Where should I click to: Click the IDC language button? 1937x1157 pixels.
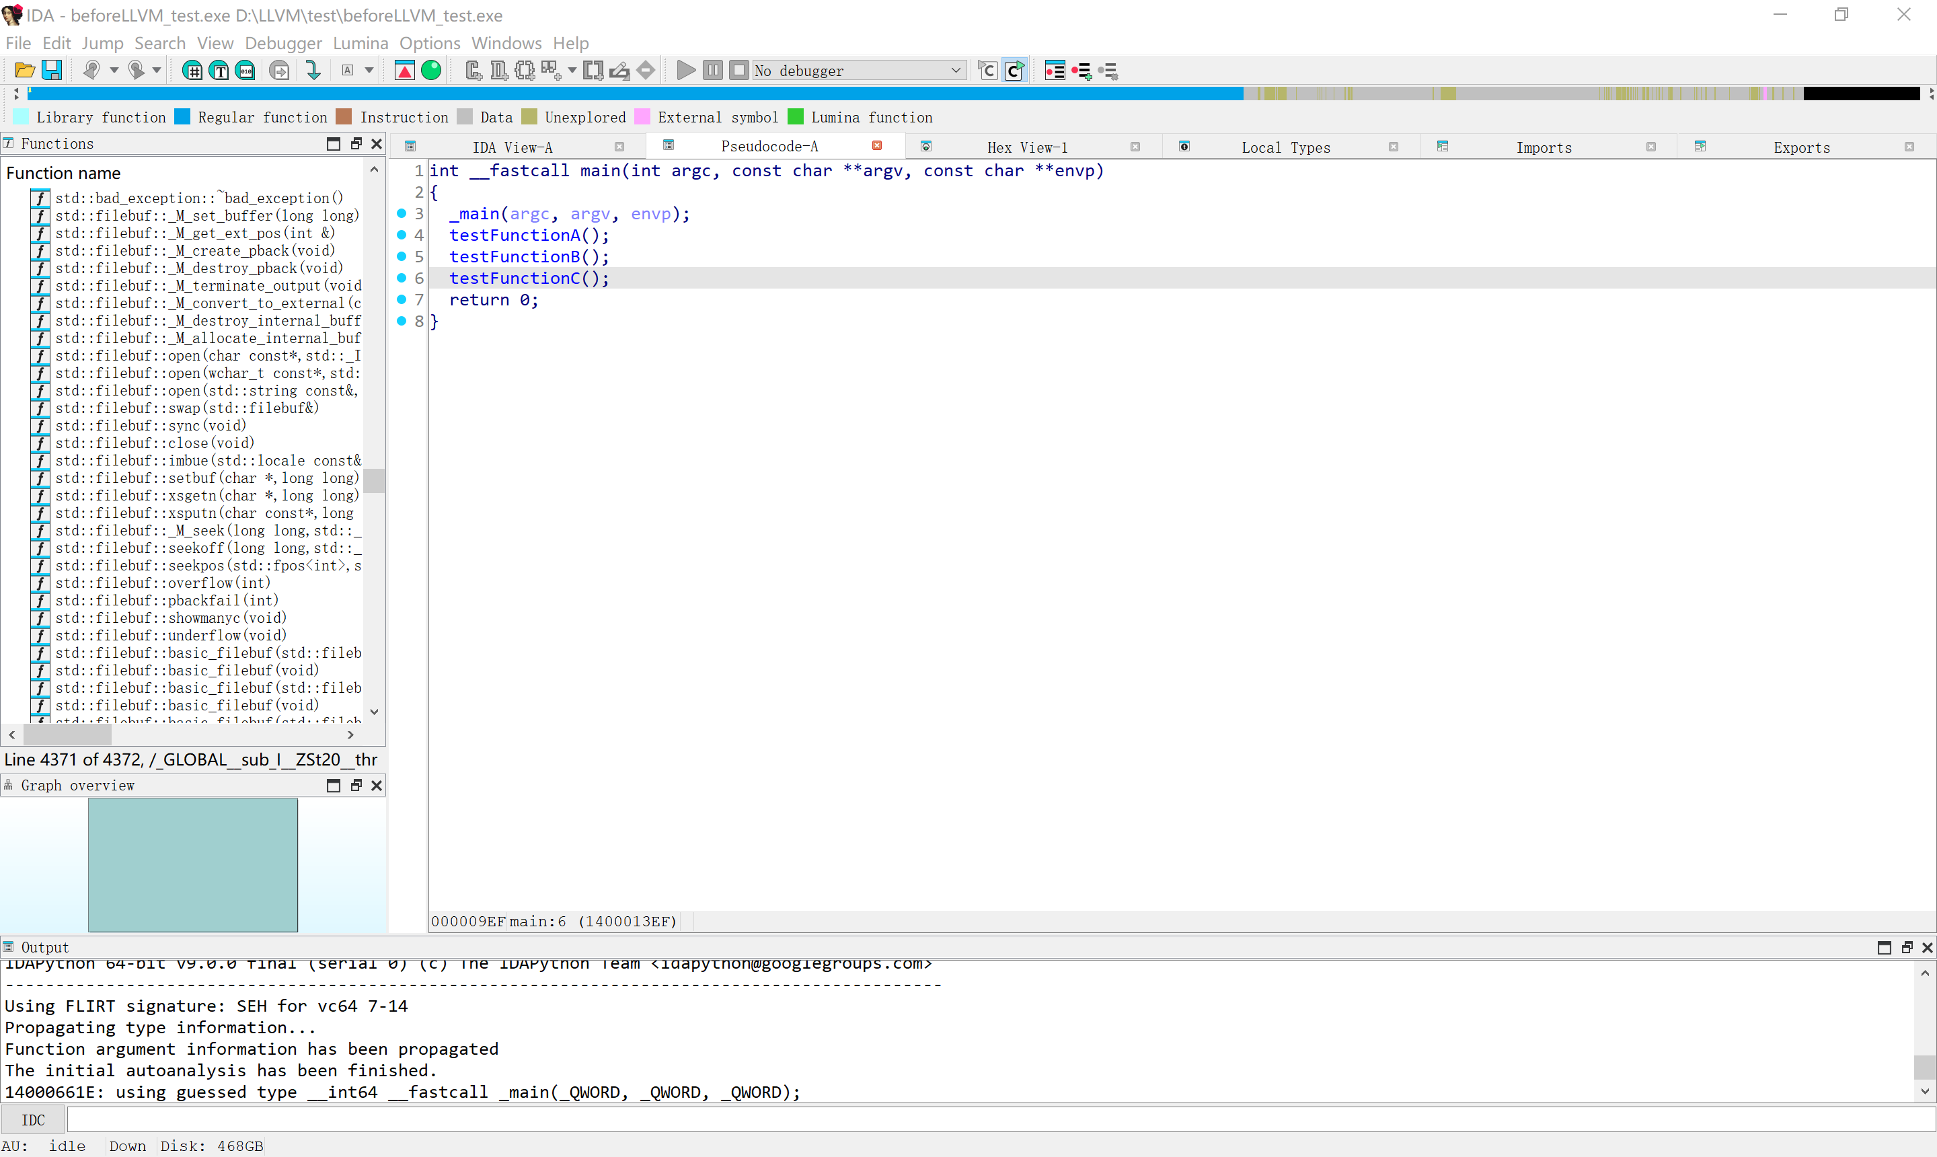[33, 1119]
